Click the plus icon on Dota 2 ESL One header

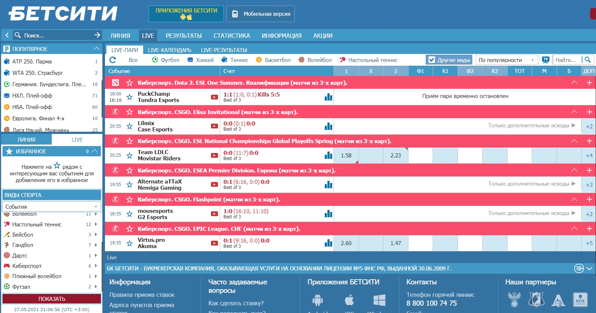[x=589, y=83]
